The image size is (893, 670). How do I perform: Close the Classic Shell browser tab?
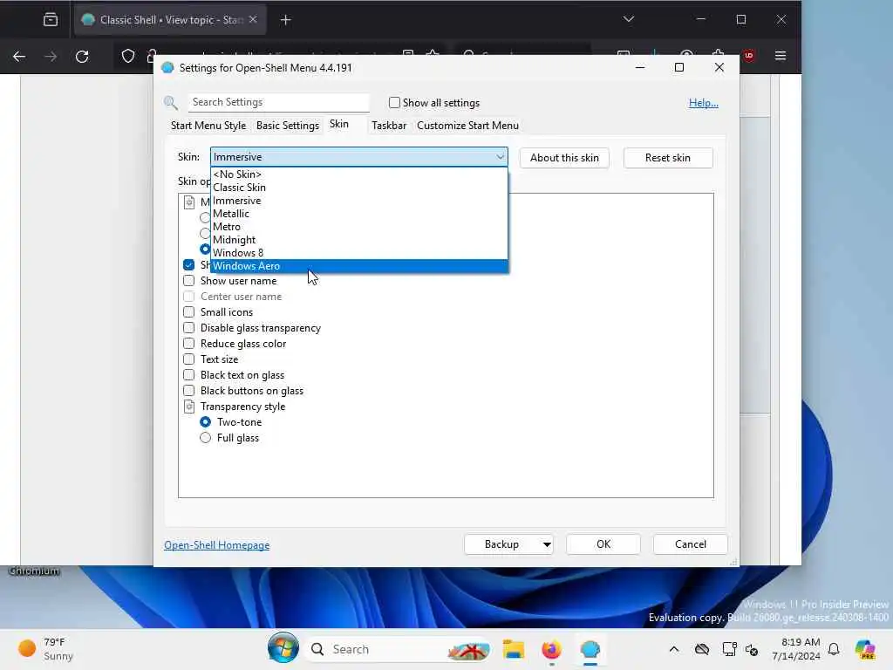(x=253, y=19)
